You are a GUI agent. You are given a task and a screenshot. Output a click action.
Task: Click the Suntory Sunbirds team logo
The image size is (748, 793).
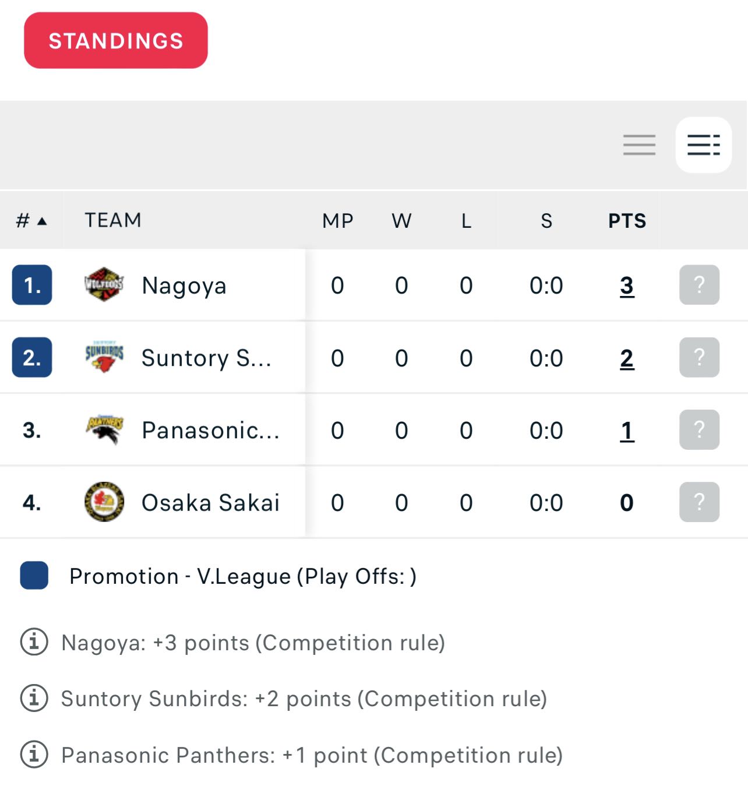tap(104, 357)
